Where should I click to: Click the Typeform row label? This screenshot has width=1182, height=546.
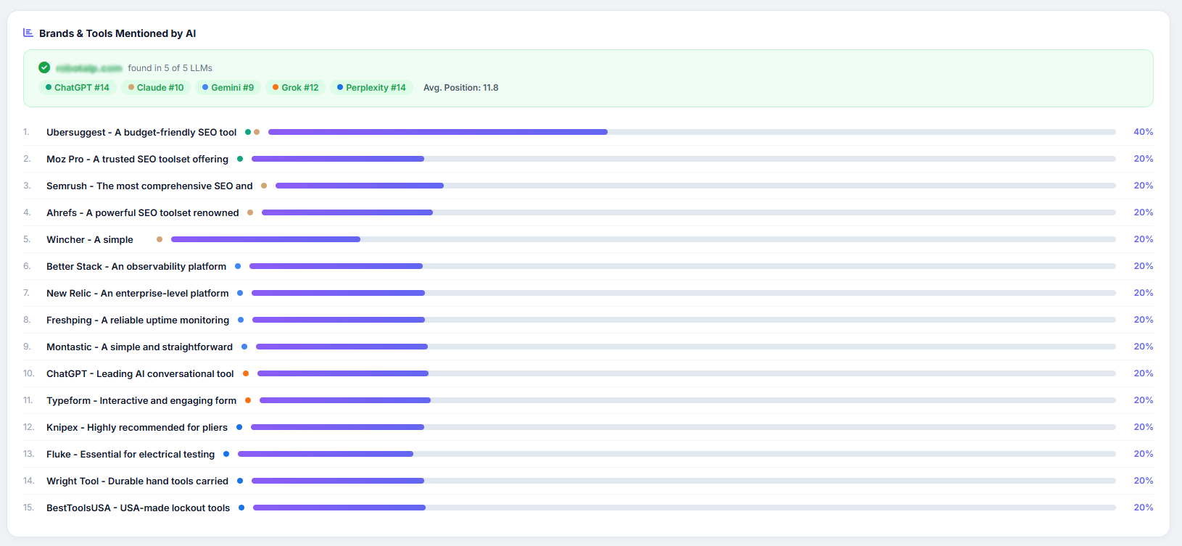tap(141, 400)
